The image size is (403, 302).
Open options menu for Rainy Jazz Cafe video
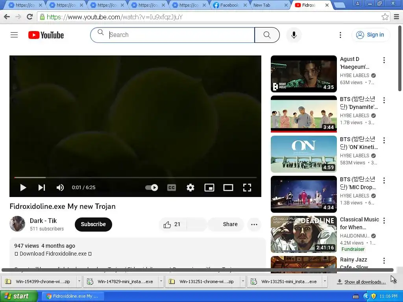click(384, 260)
